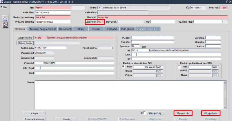
Task: Click the Zodpovídá NS button
Action: pyautogui.click(x=25, y=38)
